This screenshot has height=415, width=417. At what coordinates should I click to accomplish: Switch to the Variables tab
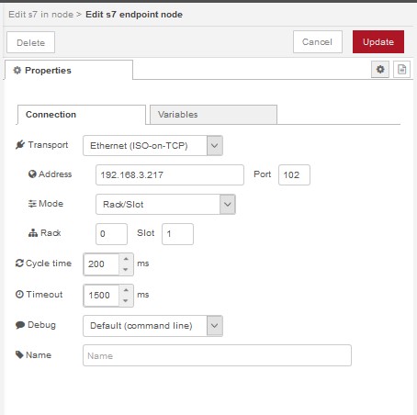(x=213, y=115)
